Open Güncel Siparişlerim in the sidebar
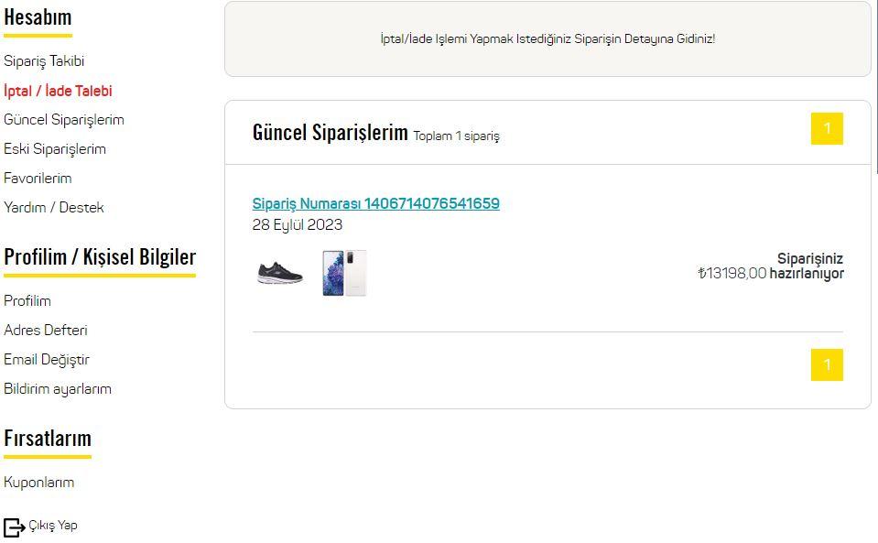The width and height of the screenshot is (878, 543). pos(64,120)
